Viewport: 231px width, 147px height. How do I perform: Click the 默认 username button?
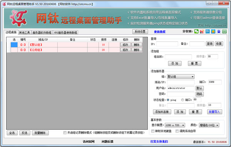[x=199, y=88]
